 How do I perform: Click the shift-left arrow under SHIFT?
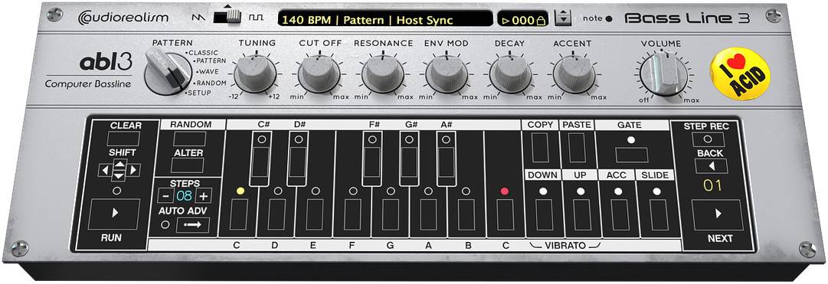point(104,170)
